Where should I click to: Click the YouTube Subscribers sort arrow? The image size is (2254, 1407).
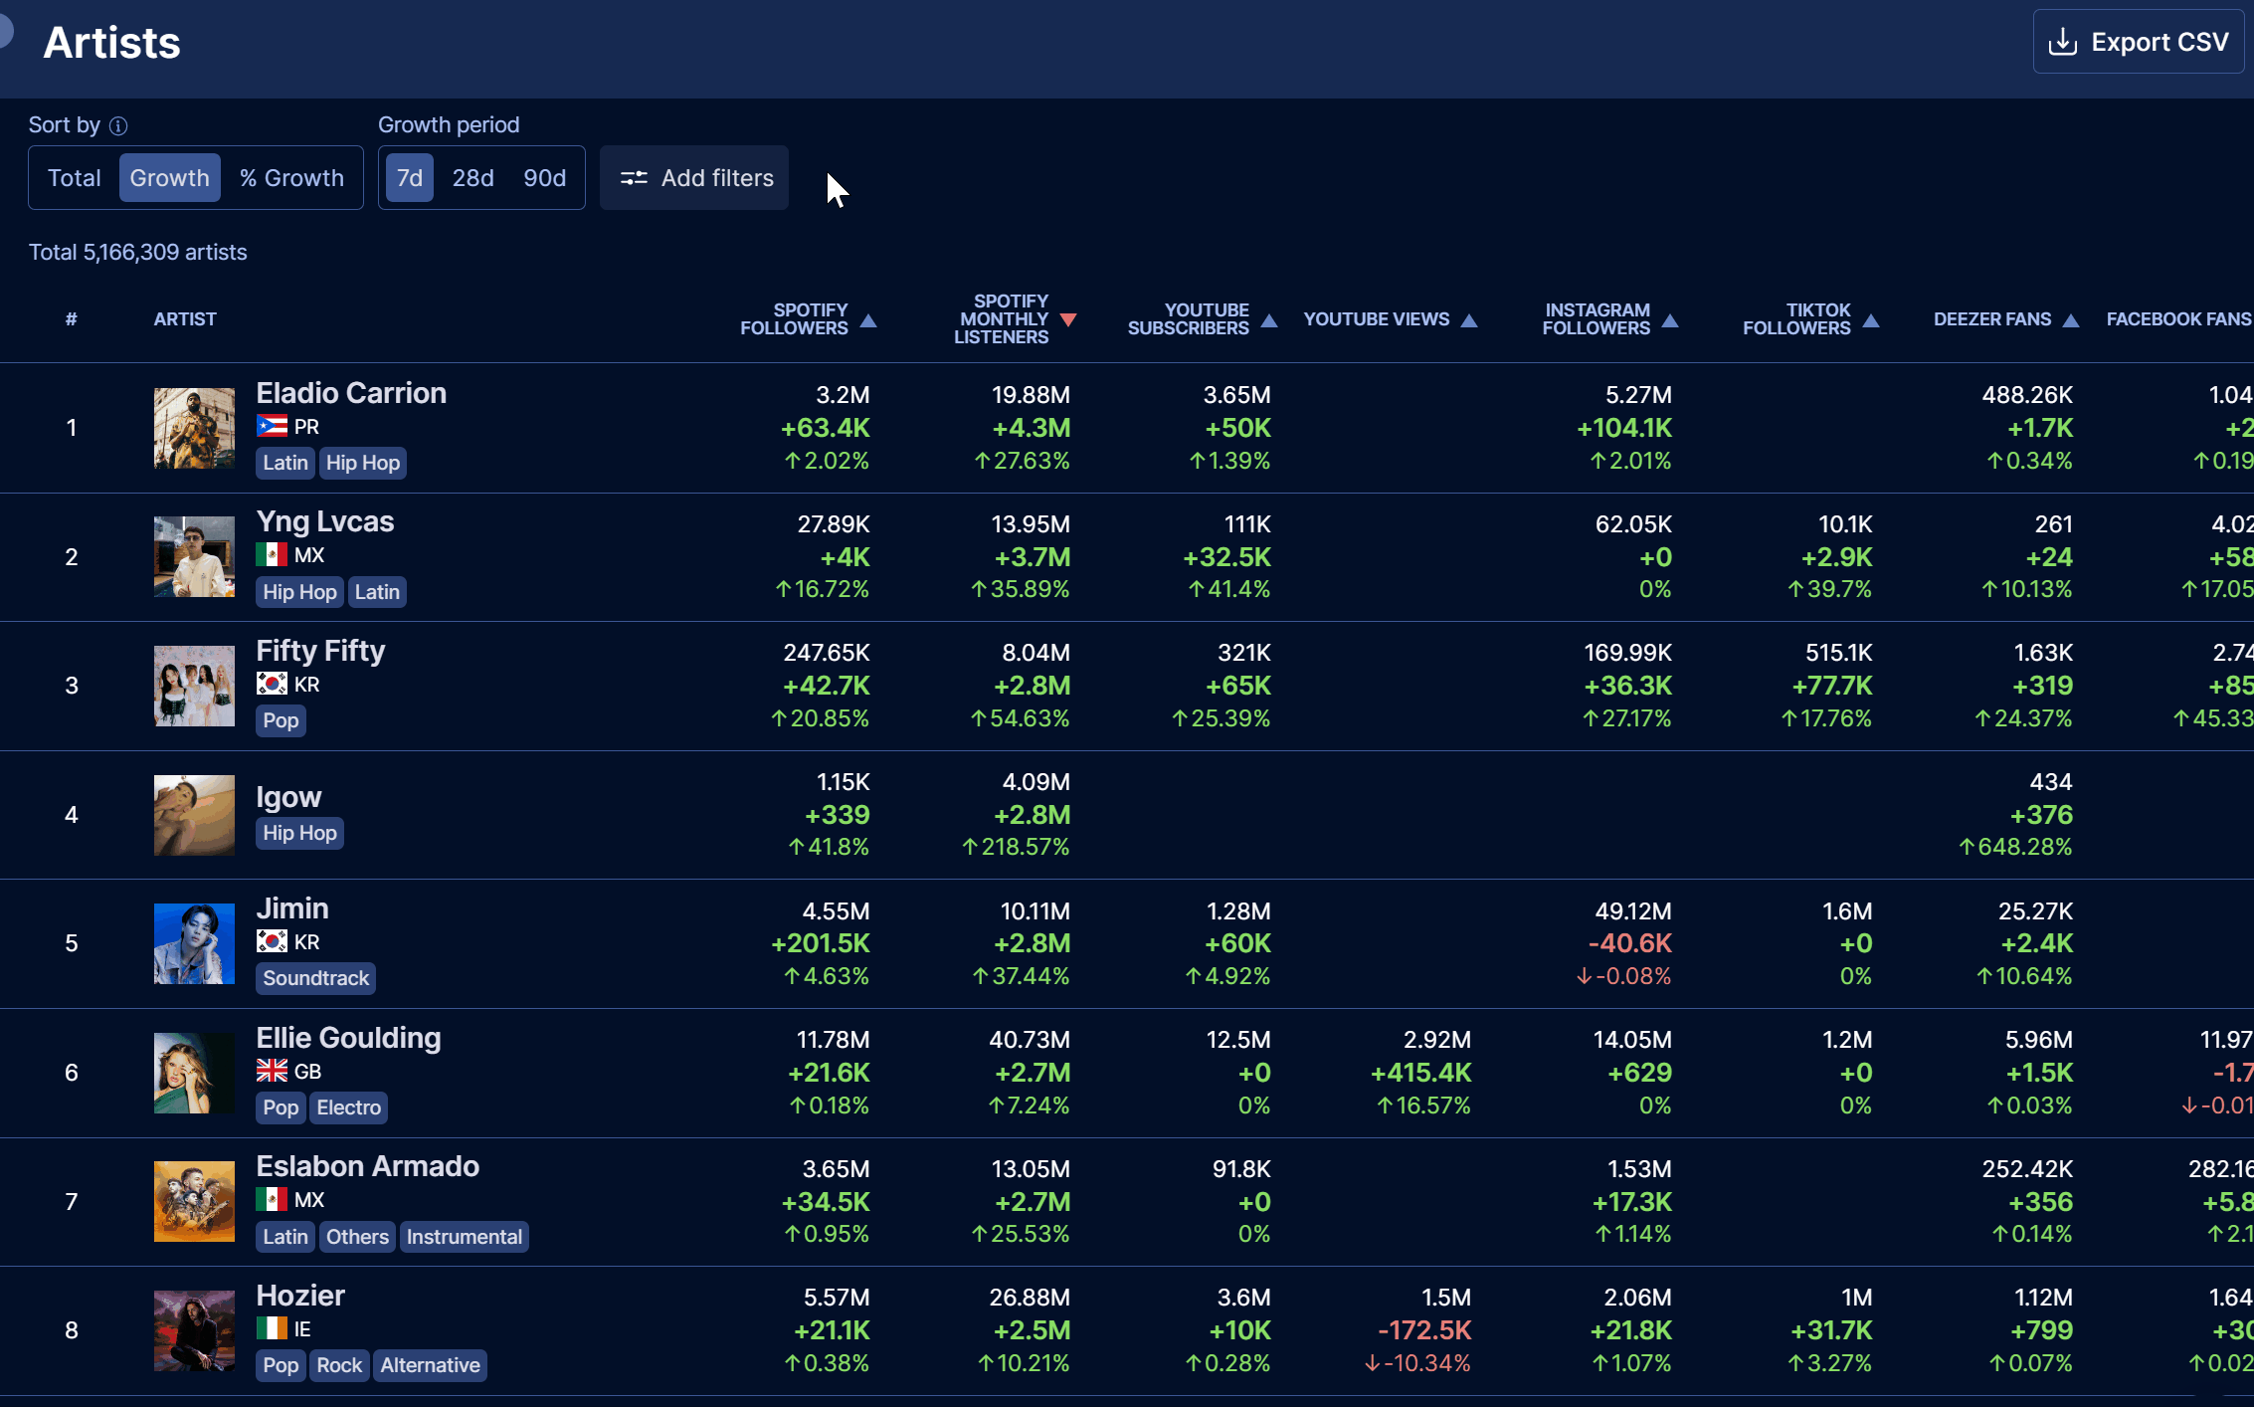(1269, 320)
